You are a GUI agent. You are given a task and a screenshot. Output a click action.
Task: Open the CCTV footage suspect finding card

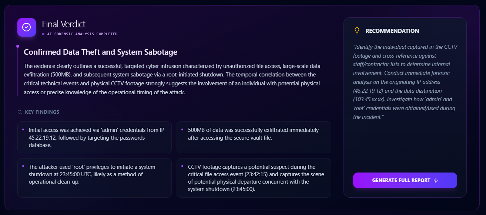pyautogui.click(x=254, y=178)
